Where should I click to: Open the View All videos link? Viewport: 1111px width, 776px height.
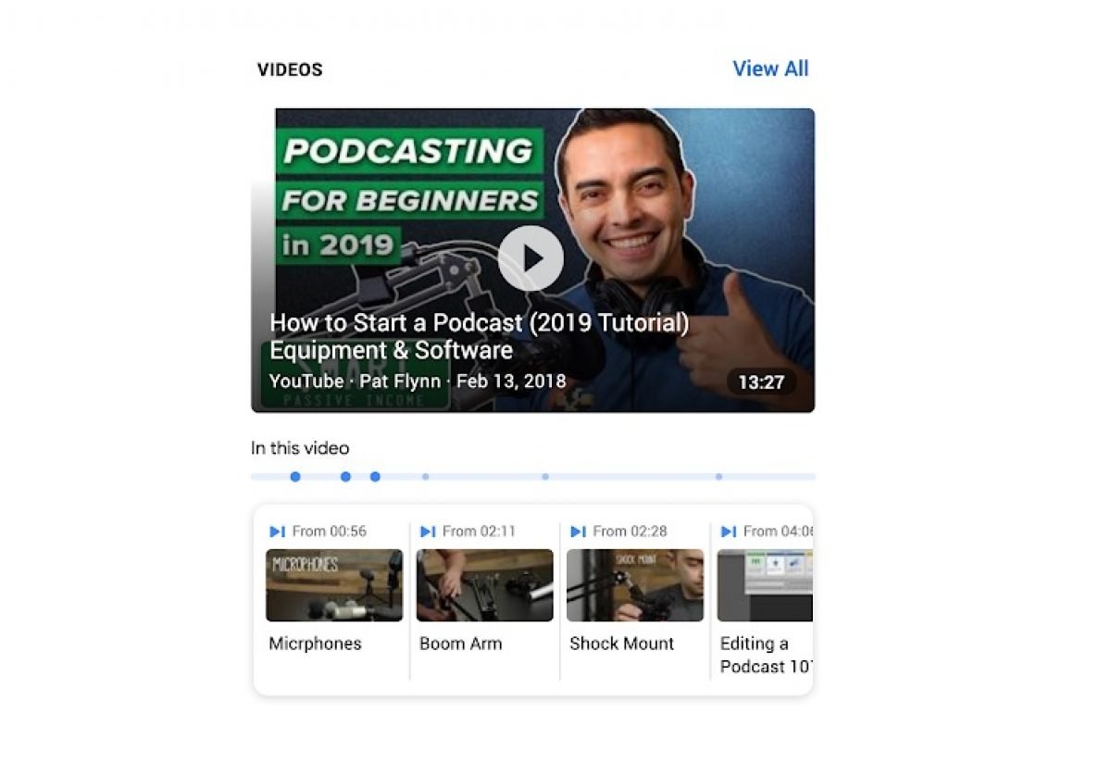coord(770,69)
